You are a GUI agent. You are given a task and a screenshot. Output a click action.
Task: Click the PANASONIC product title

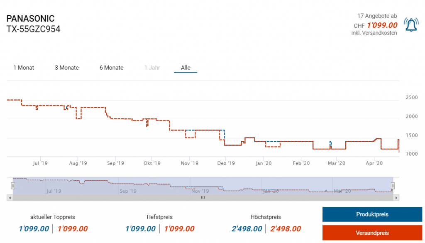coord(31,19)
